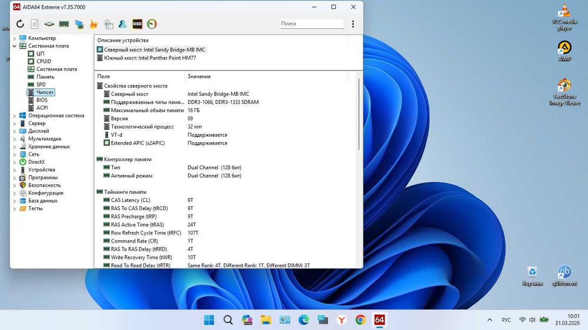The image size is (588, 330).
Task: Open the OSD panel toolbar icon
Action: click(x=137, y=24)
